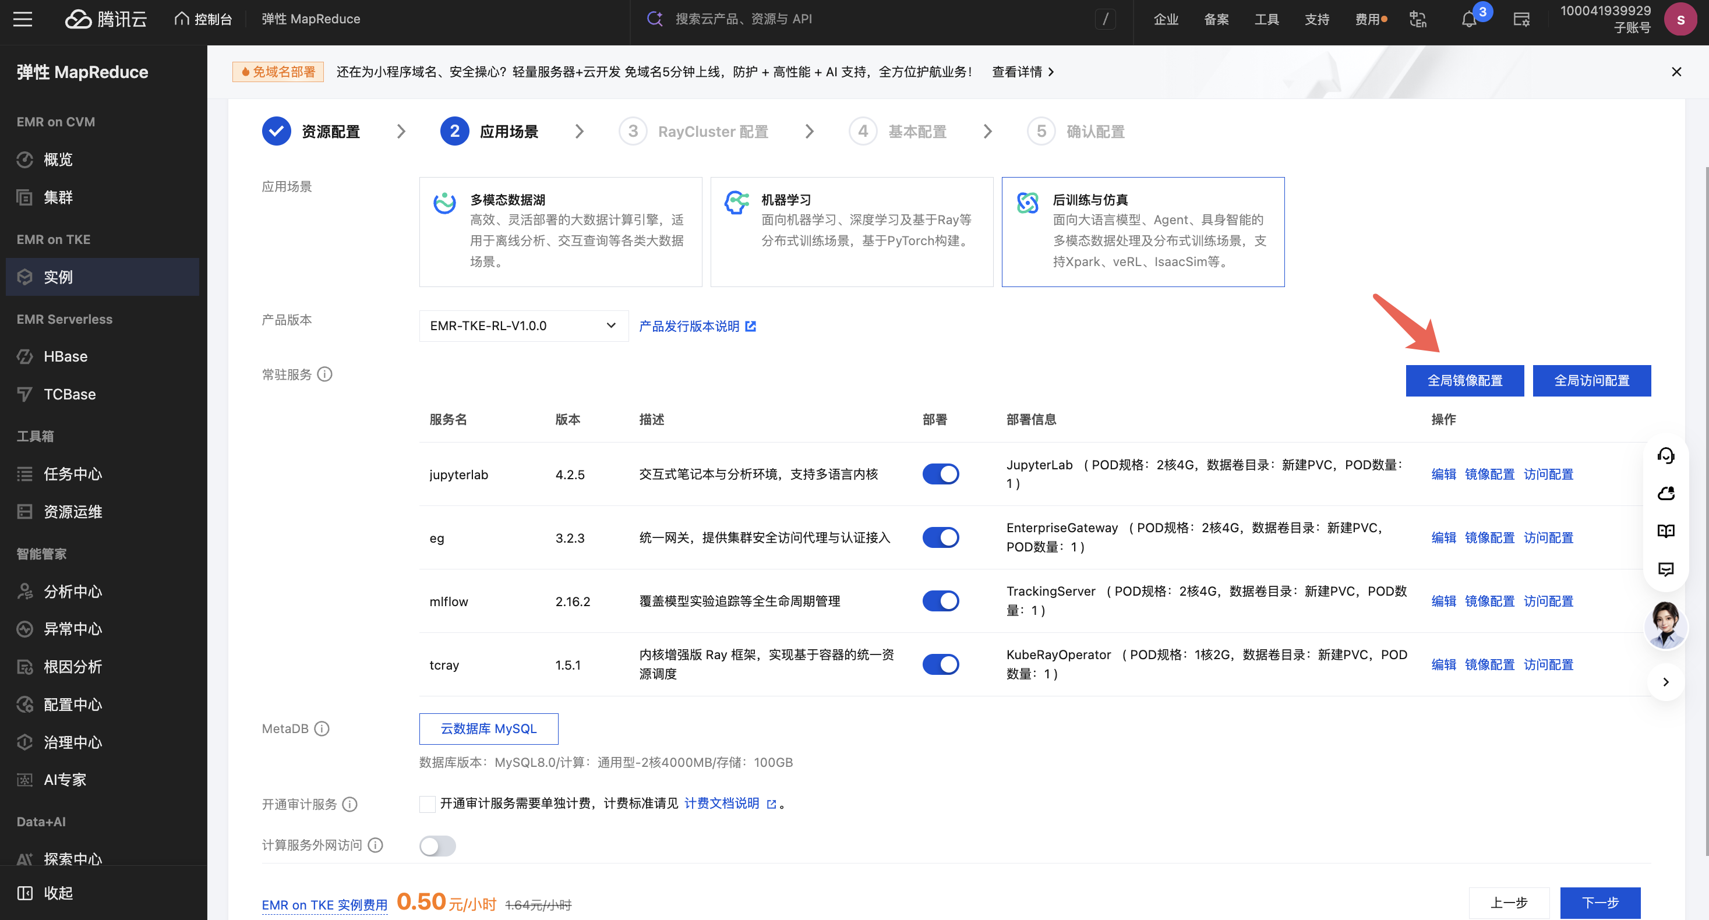Open 镜像配置 for eg
The height and width of the screenshot is (920, 1709).
[1489, 537]
